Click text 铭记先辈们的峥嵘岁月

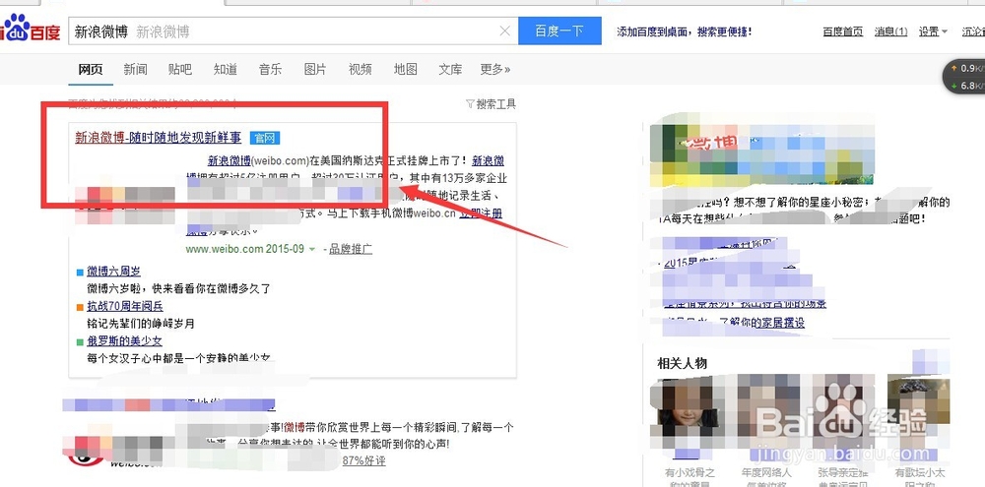click(x=141, y=325)
